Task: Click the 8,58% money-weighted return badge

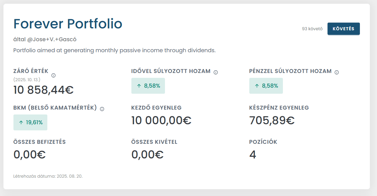Action: tap(266, 86)
